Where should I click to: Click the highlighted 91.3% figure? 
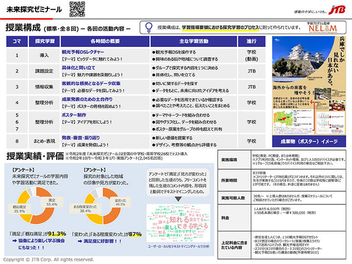tap(57, 234)
